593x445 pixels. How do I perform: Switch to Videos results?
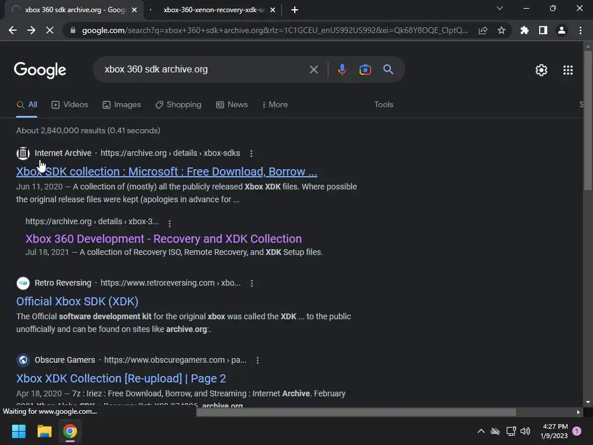pos(70,105)
